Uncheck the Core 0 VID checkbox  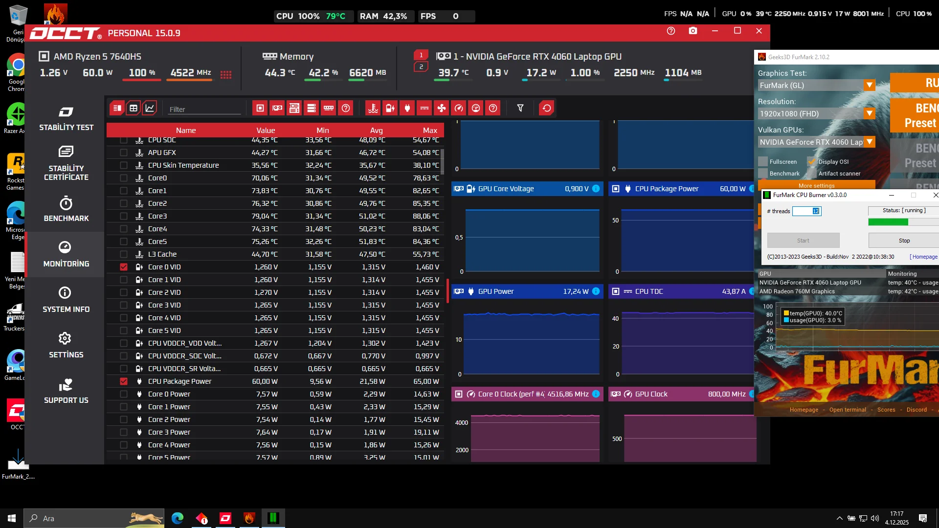(x=124, y=267)
